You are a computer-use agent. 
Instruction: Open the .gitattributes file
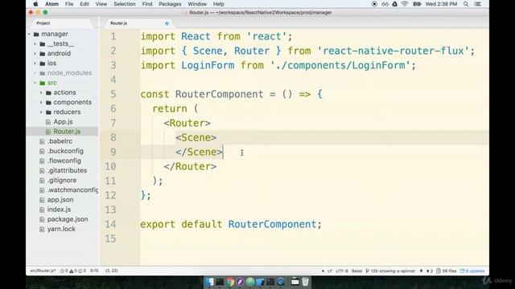tap(67, 170)
